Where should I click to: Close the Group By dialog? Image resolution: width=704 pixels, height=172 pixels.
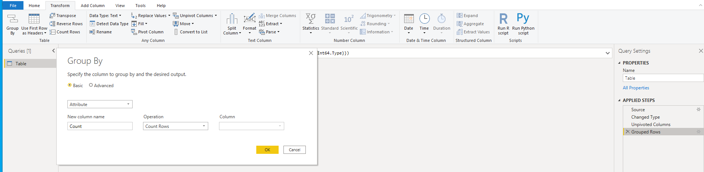click(x=311, y=53)
